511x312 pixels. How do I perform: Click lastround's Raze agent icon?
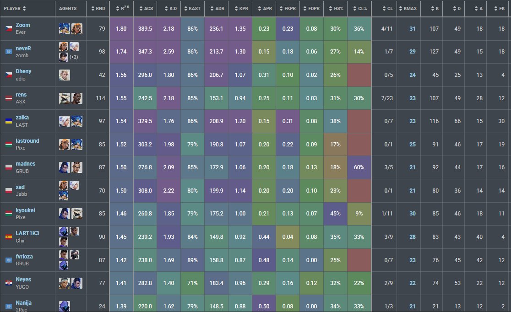[x=64, y=144]
